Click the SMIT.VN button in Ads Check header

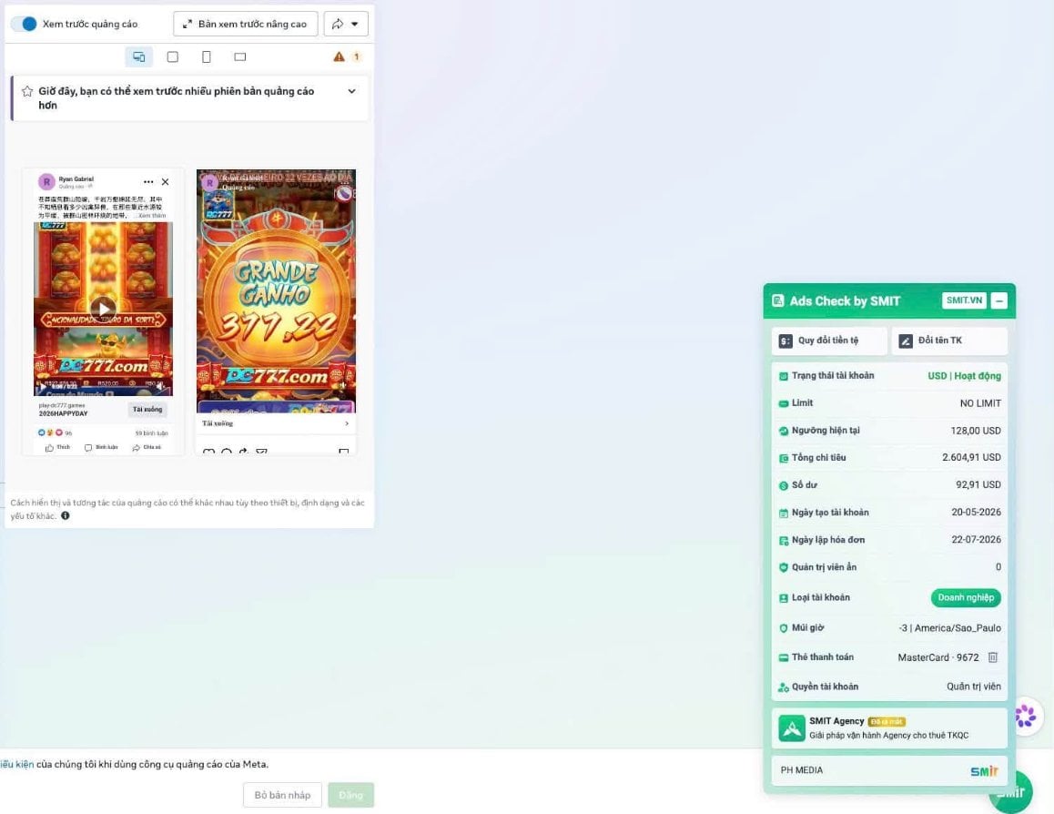(964, 300)
